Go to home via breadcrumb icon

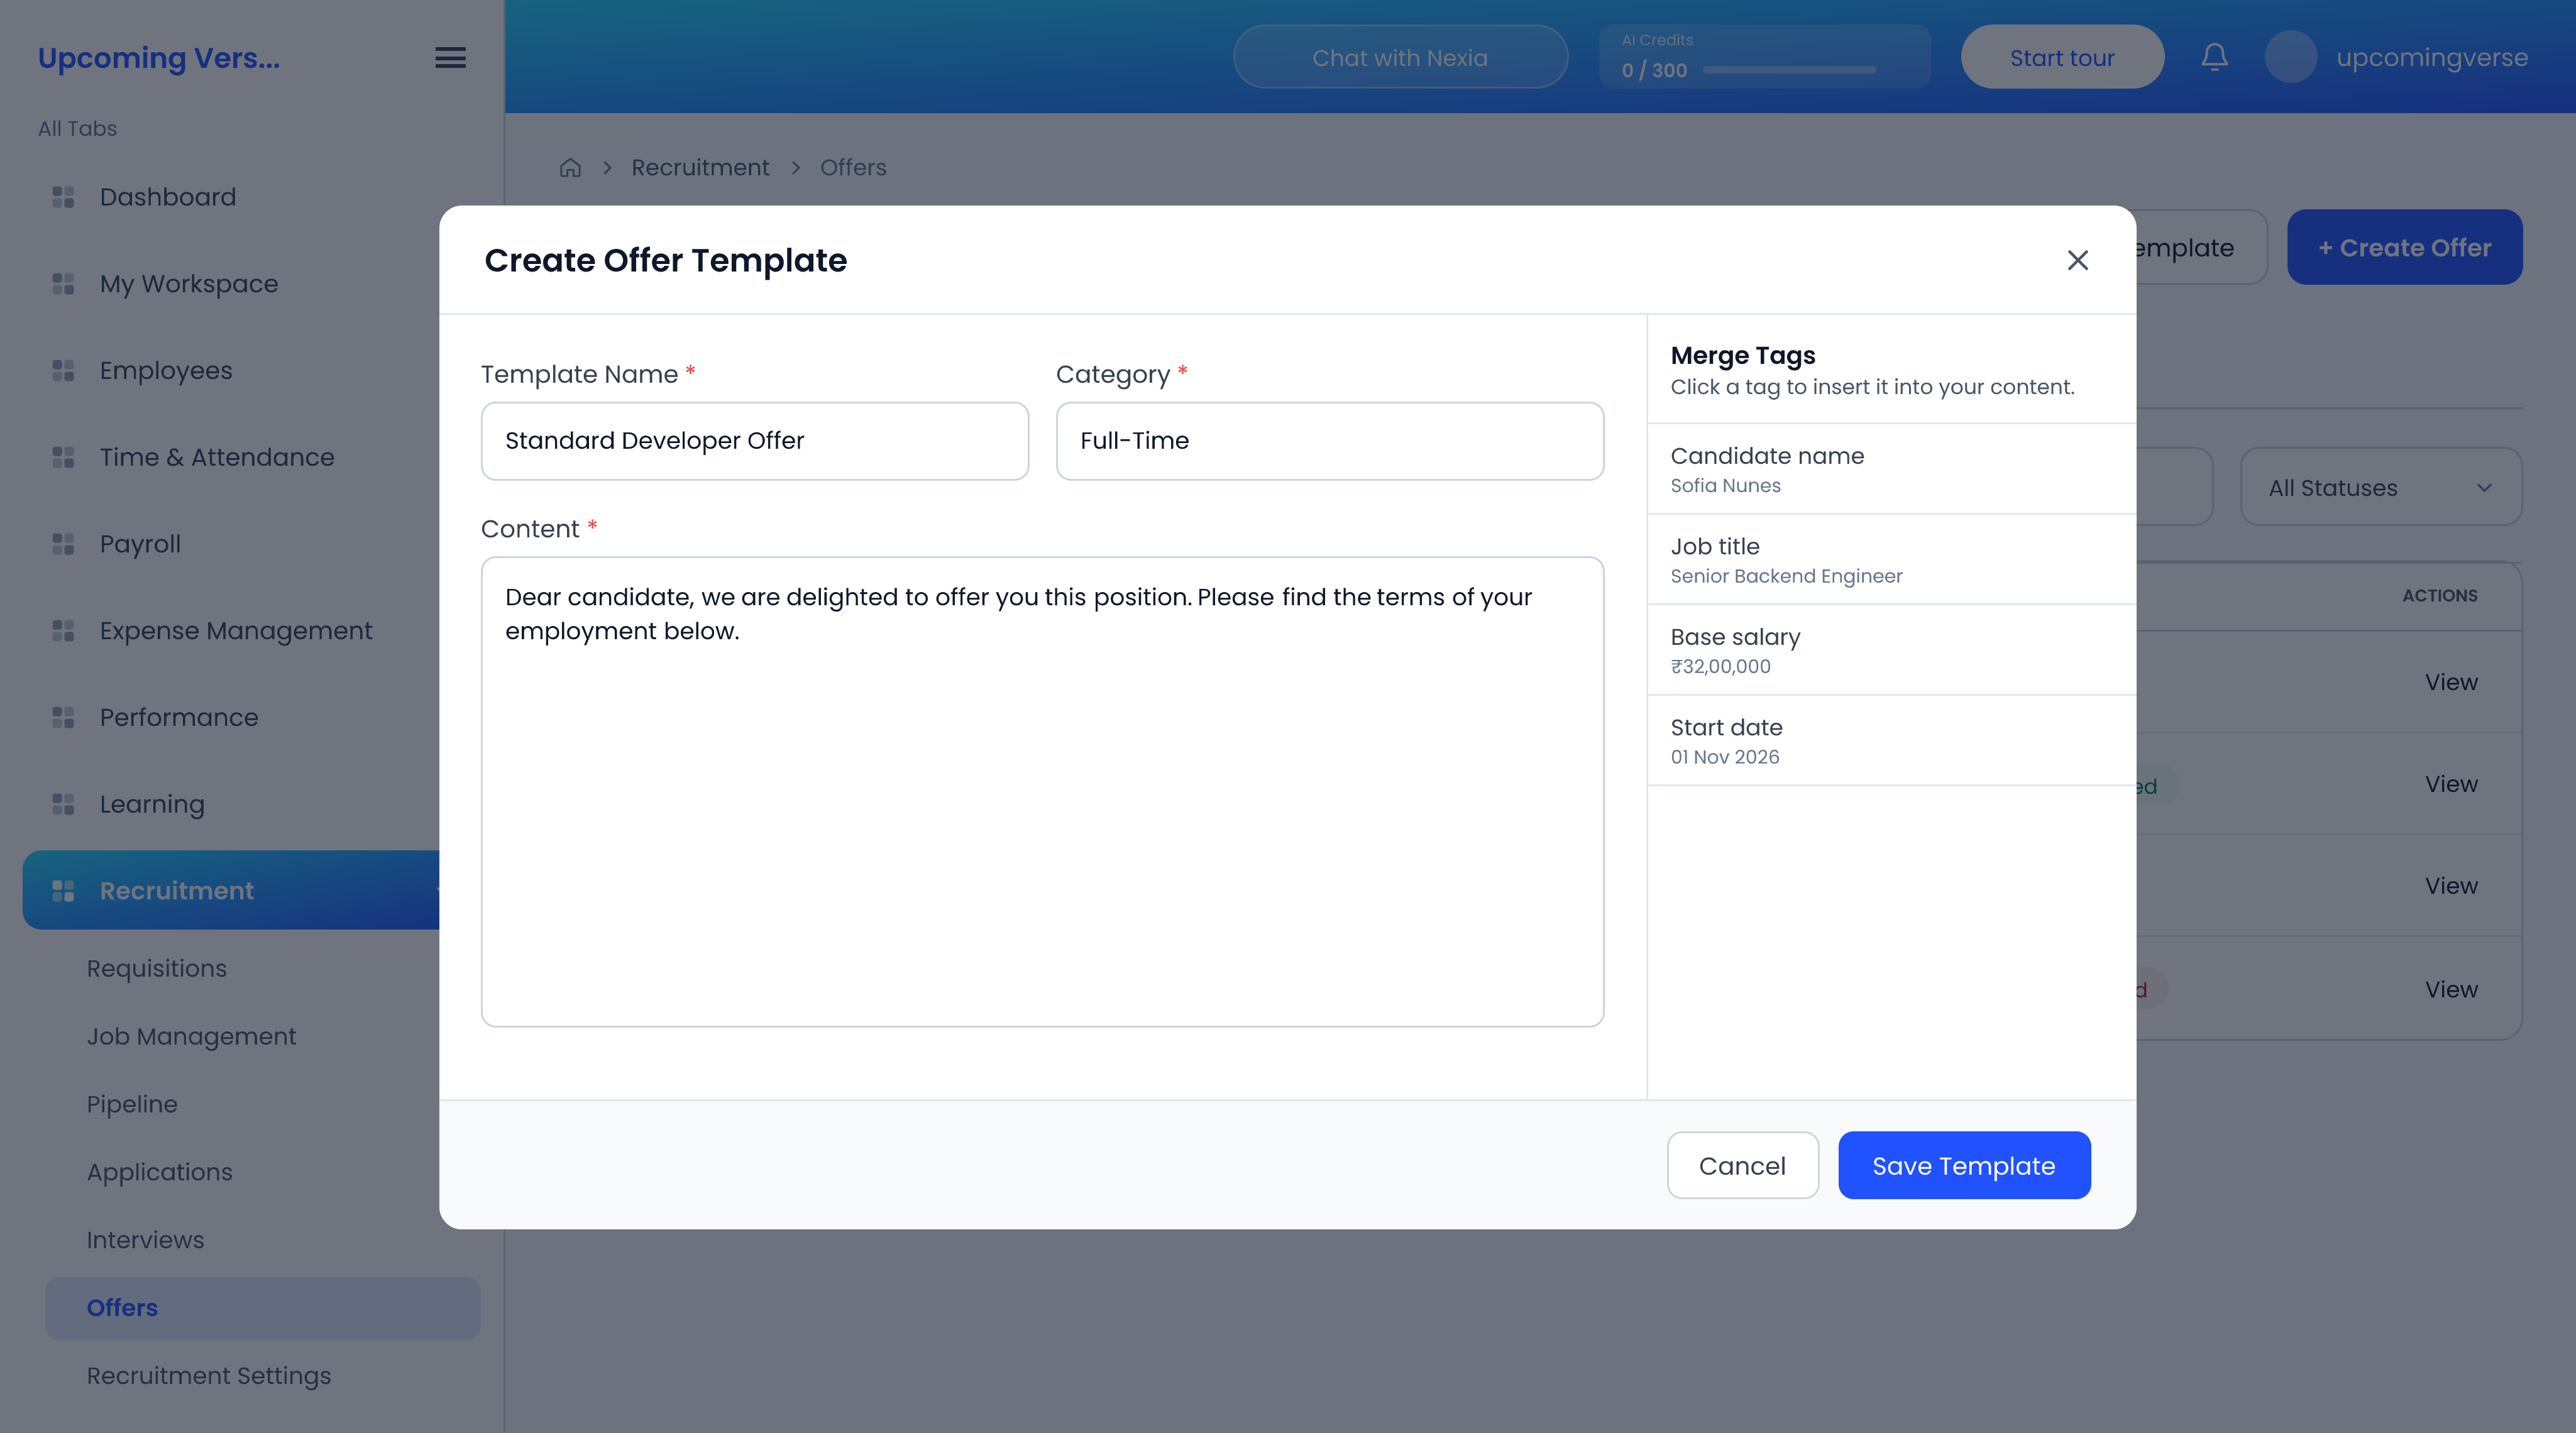point(570,167)
